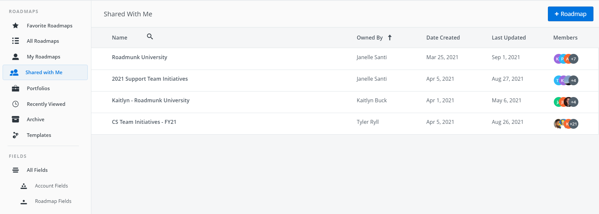Viewport: 599px width, 214px height.
Task: Click the briefcase icon for Portfolios
Action: click(x=15, y=88)
